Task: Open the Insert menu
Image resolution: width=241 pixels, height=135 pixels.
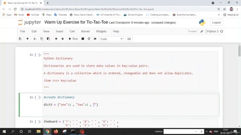Action: point(59,31)
